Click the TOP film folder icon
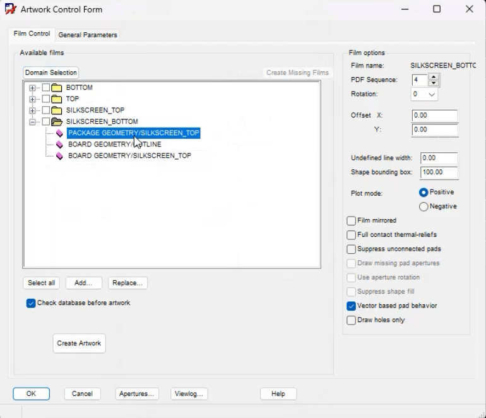The image size is (486, 418). [x=56, y=99]
